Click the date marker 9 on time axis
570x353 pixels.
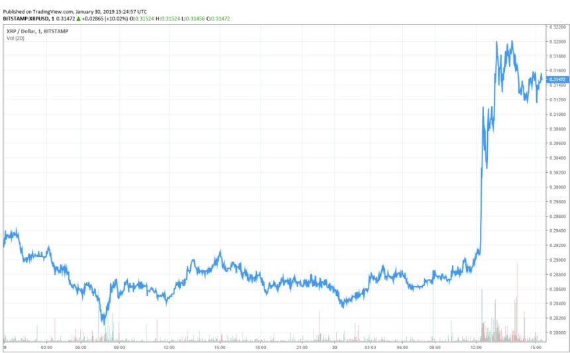click(5, 347)
